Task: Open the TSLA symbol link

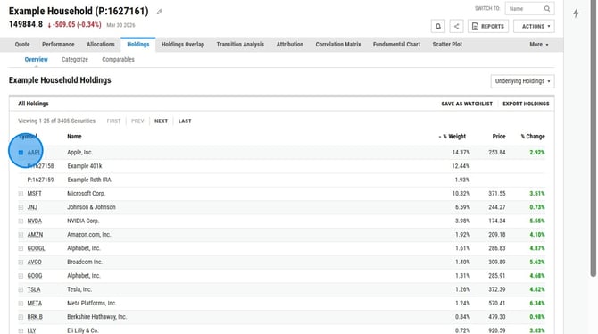Action: coord(34,289)
